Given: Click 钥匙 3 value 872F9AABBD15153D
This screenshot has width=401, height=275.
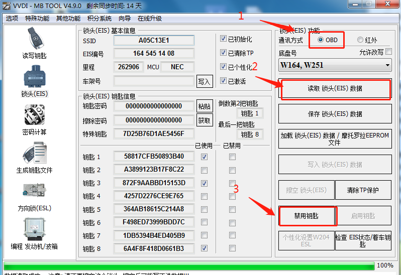Looking at the screenshot, I should coord(154,183).
